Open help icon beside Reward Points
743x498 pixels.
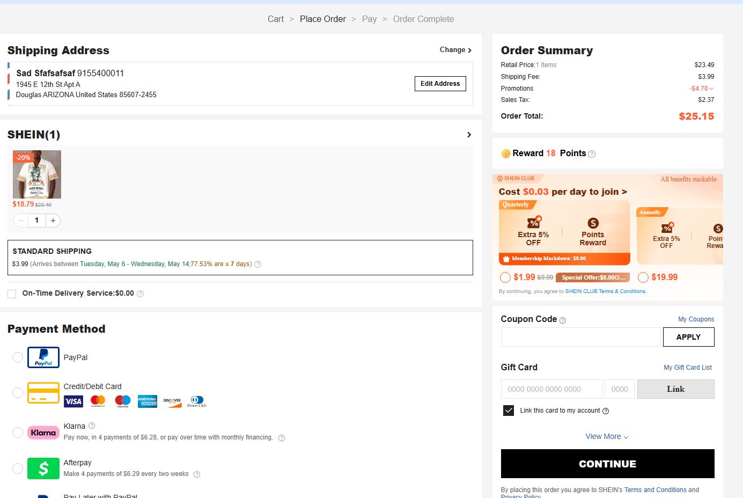[x=592, y=154]
